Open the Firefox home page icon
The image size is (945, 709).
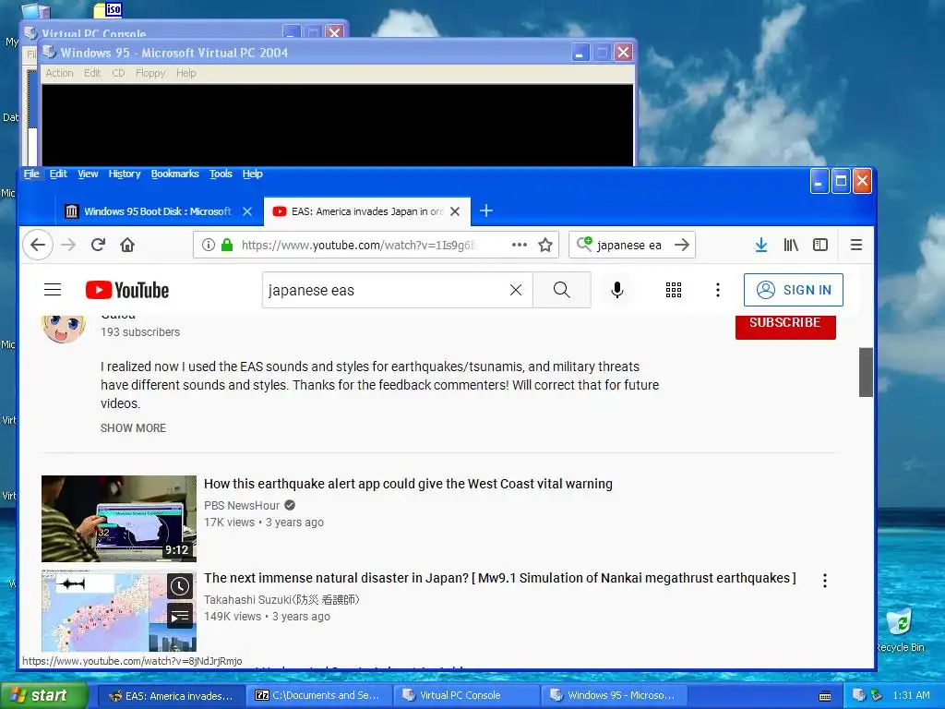coord(127,245)
